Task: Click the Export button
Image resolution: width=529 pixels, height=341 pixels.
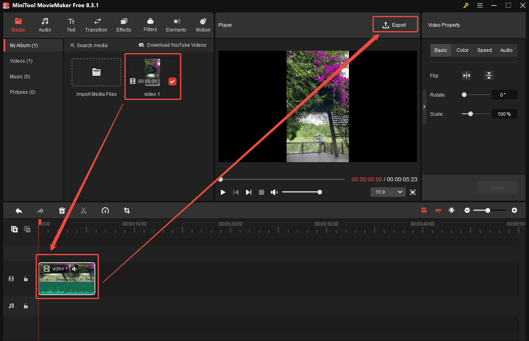Action: coord(395,24)
